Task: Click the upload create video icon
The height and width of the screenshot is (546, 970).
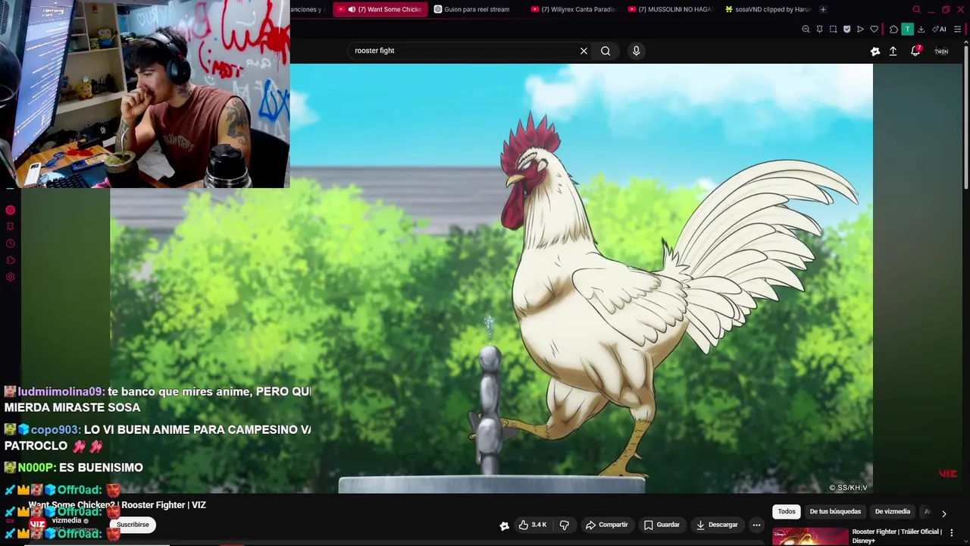Action: click(893, 51)
